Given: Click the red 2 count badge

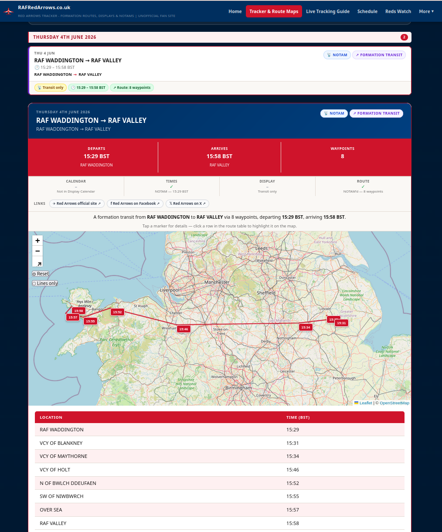Looking at the screenshot, I should click(404, 37).
